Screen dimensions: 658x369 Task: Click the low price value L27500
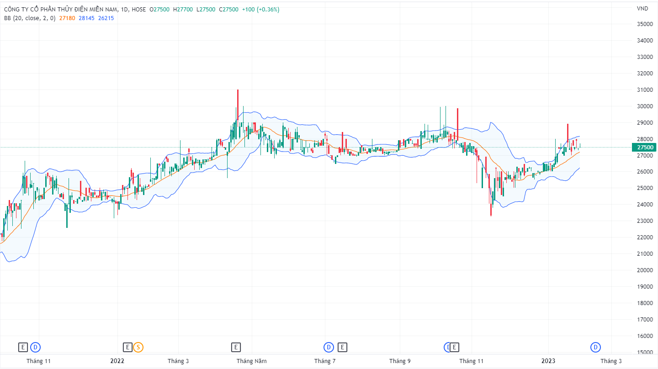206,9
